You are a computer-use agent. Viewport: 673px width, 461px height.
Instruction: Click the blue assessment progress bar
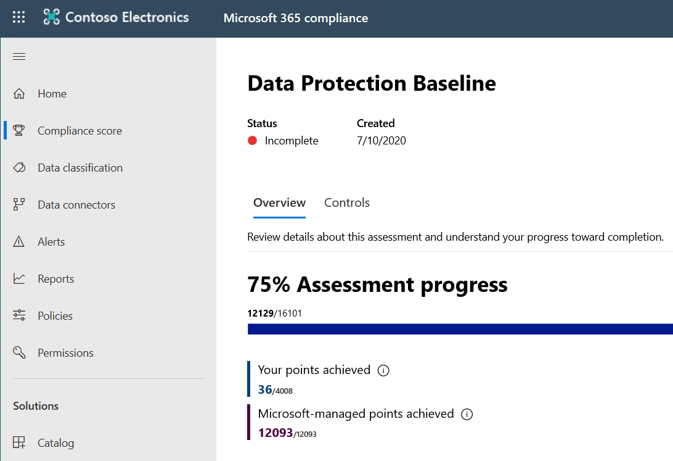460,329
